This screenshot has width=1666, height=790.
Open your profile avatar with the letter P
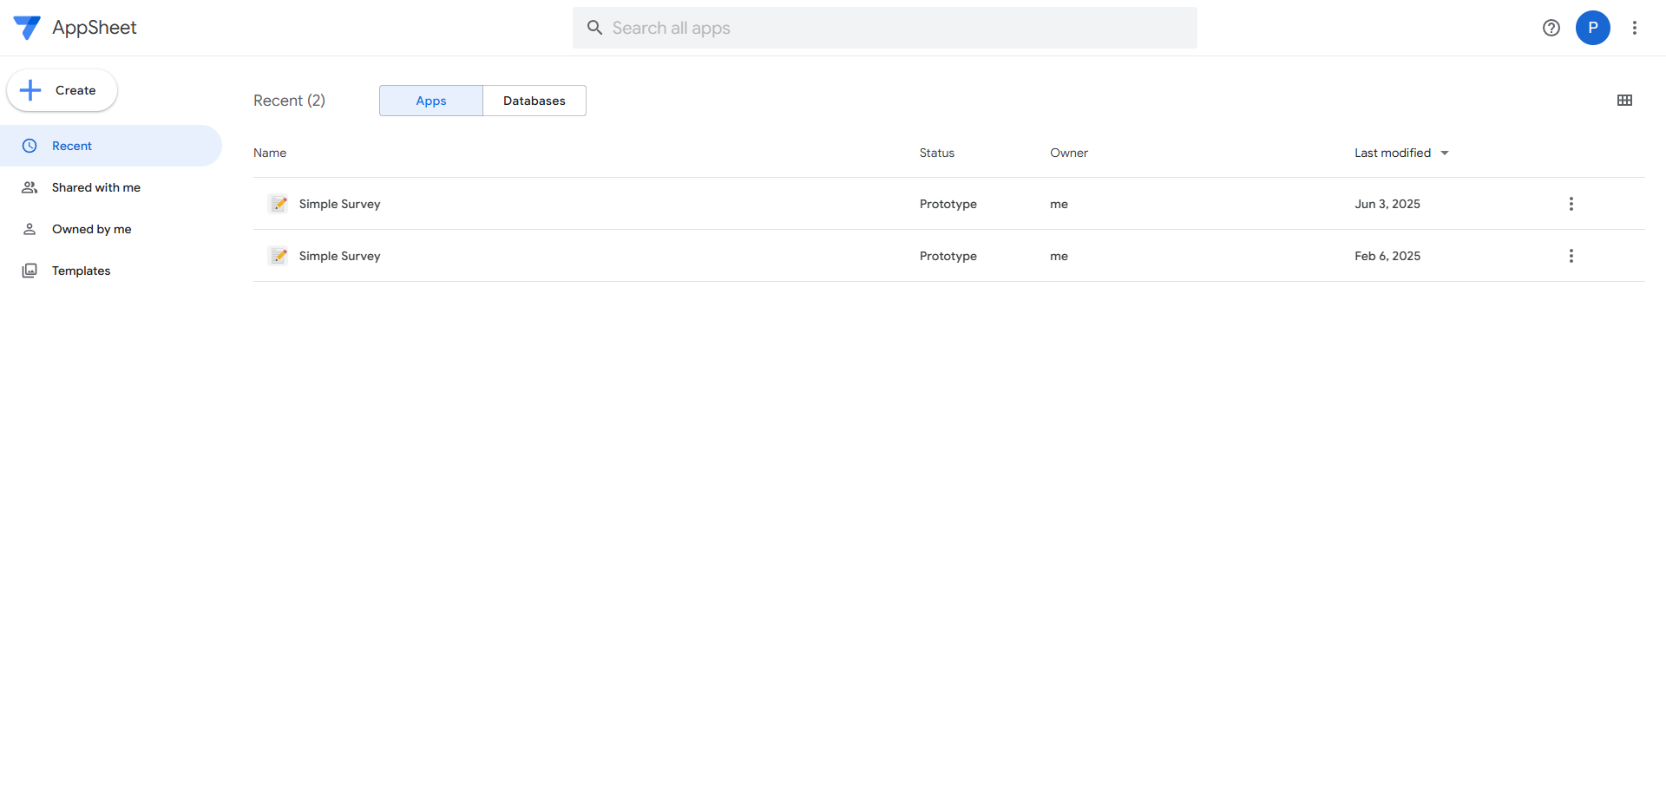pos(1593,28)
